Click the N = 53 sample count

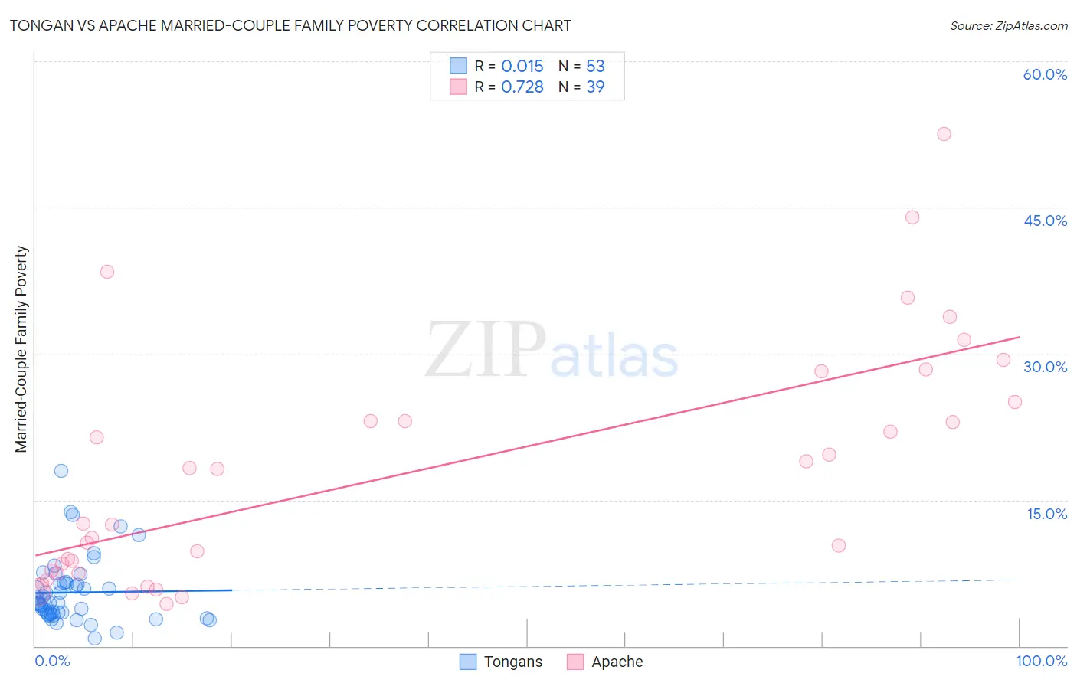(x=581, y=66)
